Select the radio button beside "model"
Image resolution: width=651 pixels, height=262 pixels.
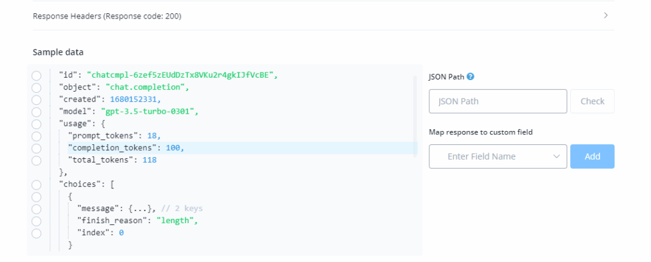click(36, 112)
